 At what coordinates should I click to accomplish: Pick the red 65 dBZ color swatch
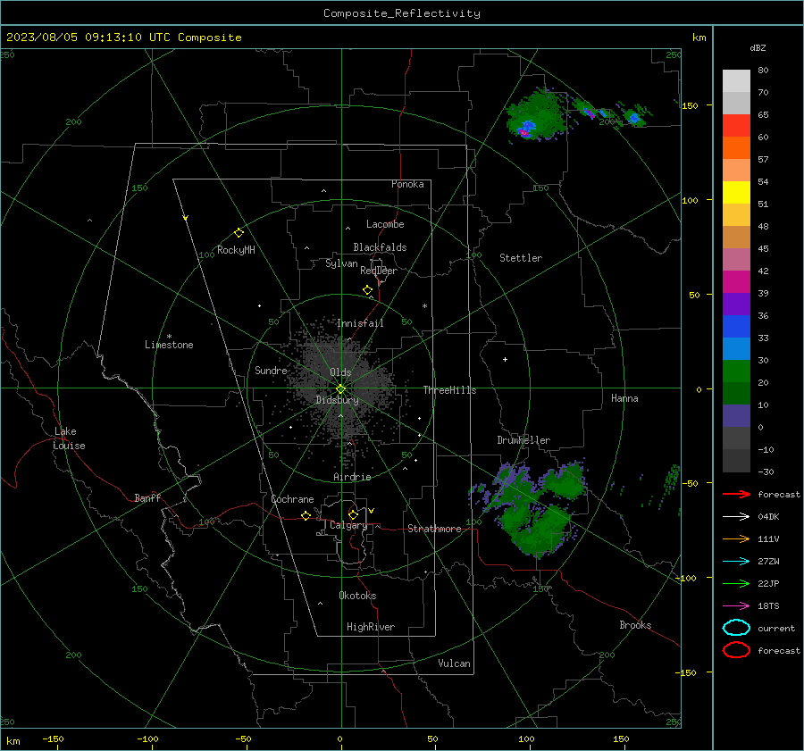[736, 125]
